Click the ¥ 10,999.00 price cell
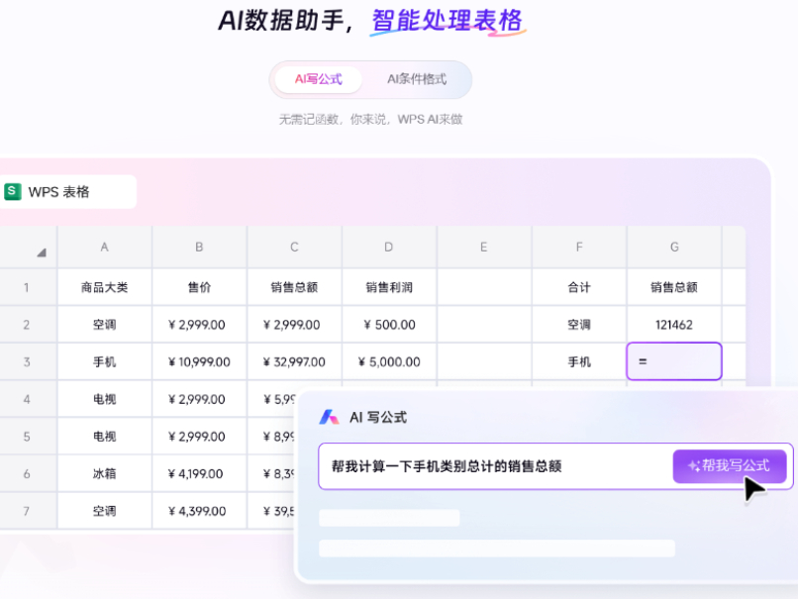Viewport: 798px width, 599px height. (200, 361)
